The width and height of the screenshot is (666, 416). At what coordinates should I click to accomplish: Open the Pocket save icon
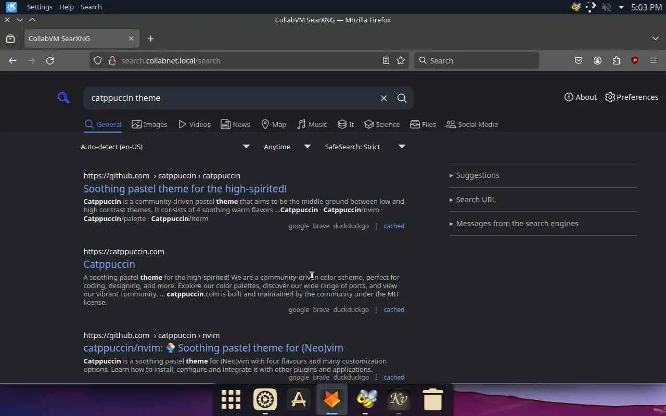coord(579,60)
